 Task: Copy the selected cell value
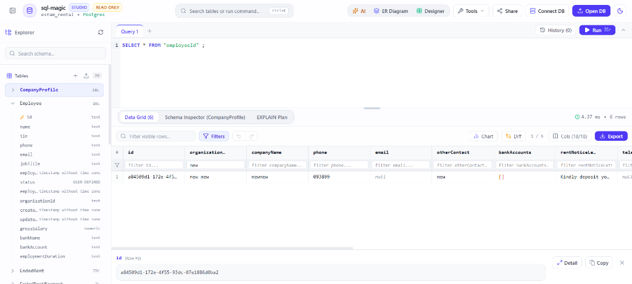coord(599,262)
